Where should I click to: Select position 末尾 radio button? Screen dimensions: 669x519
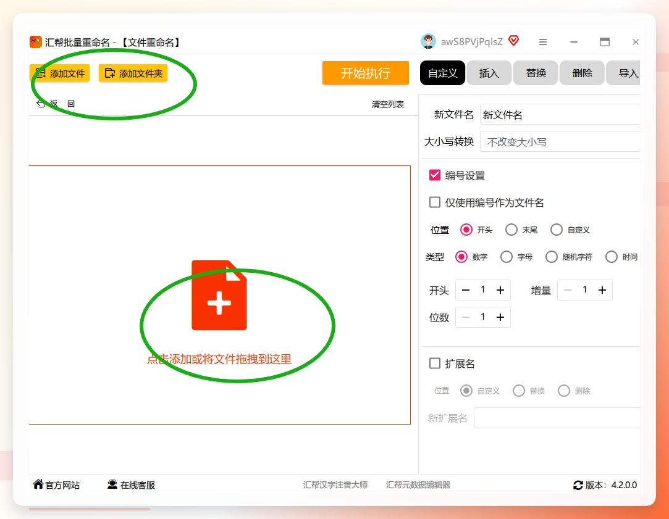511,230
